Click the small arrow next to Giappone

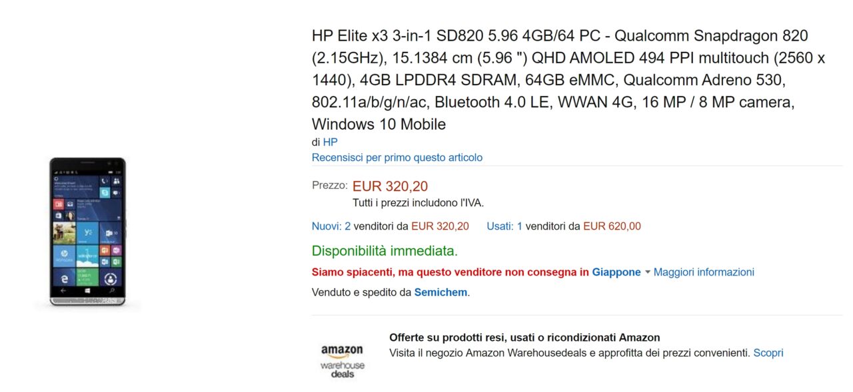click(x=648, y=273)
